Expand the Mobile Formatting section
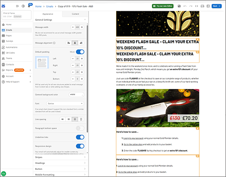 tap(60, 175)
